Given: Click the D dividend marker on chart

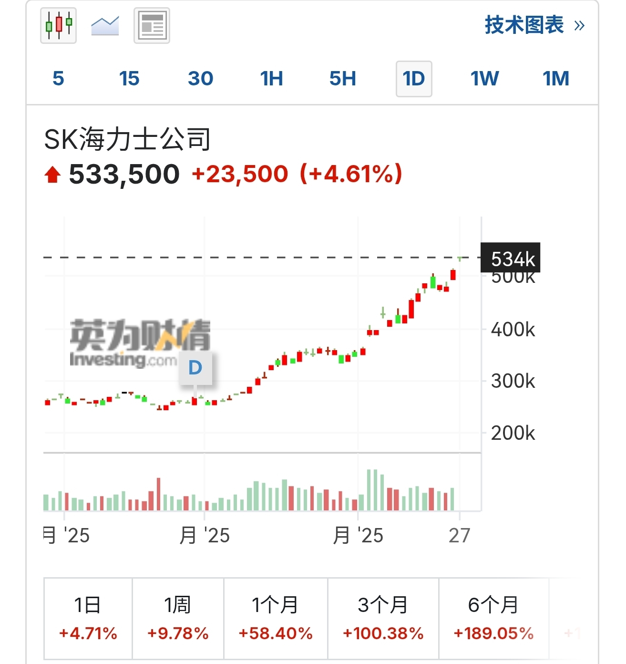Looking at the screenshot, I should point(195,368).
